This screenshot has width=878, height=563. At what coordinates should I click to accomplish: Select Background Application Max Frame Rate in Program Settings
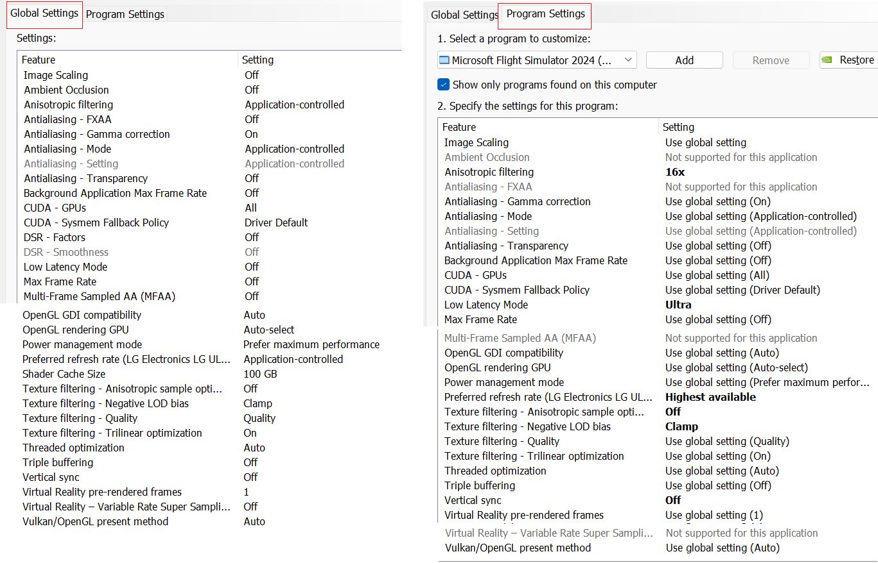536,260
